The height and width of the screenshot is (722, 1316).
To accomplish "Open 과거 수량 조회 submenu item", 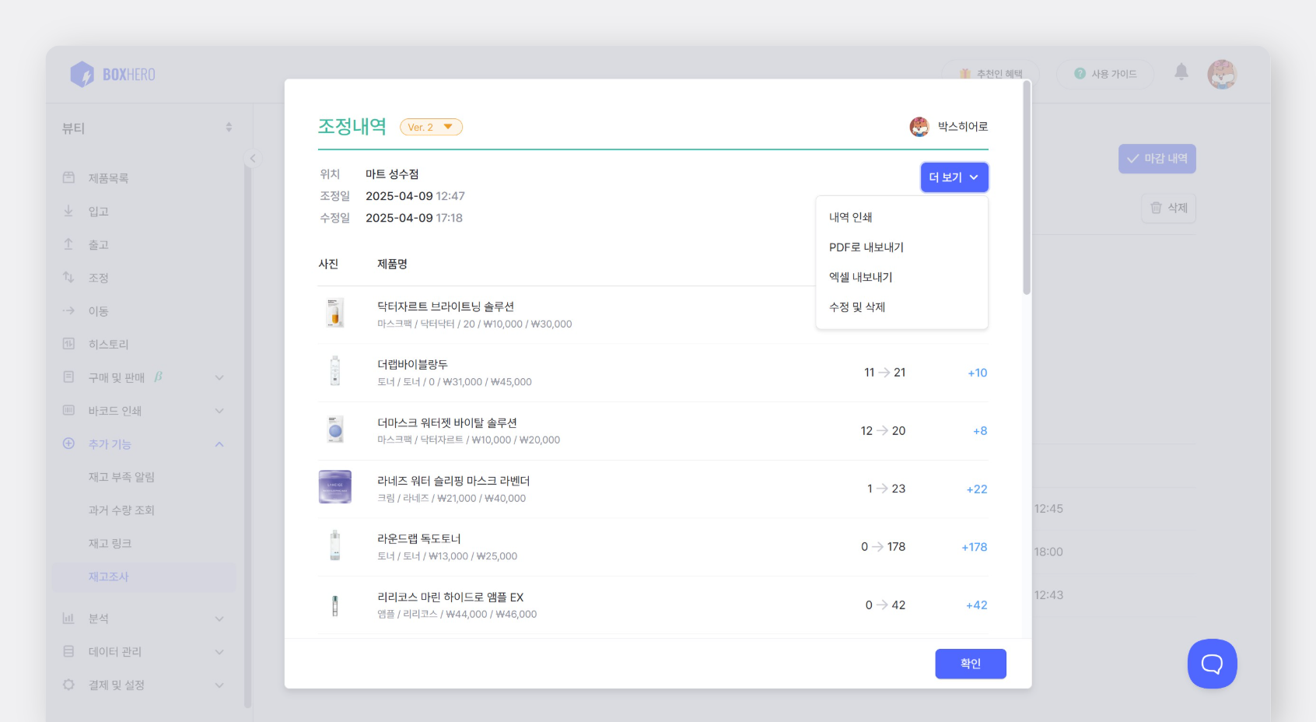I will (x=121, y=510).
